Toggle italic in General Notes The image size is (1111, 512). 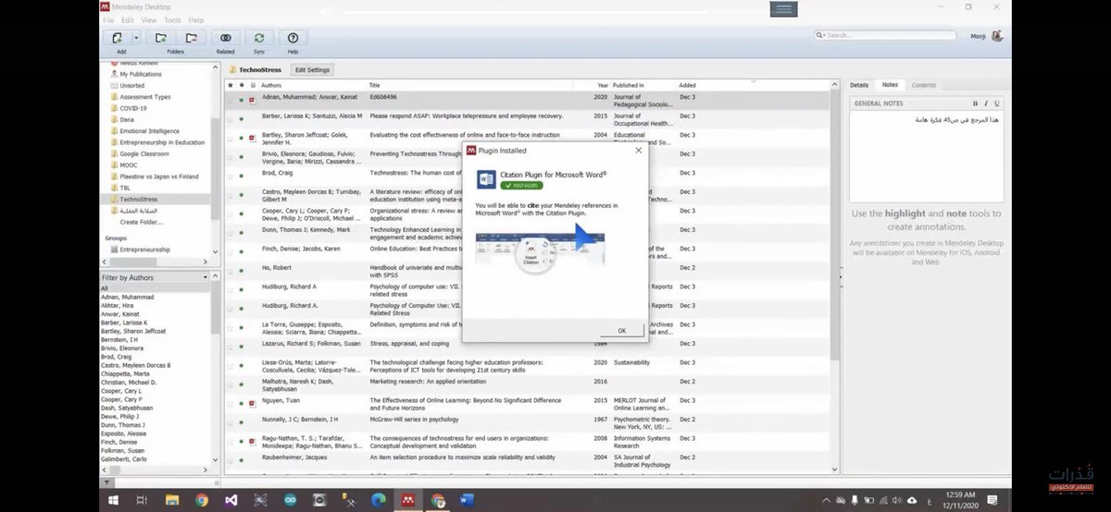[985, 104]
